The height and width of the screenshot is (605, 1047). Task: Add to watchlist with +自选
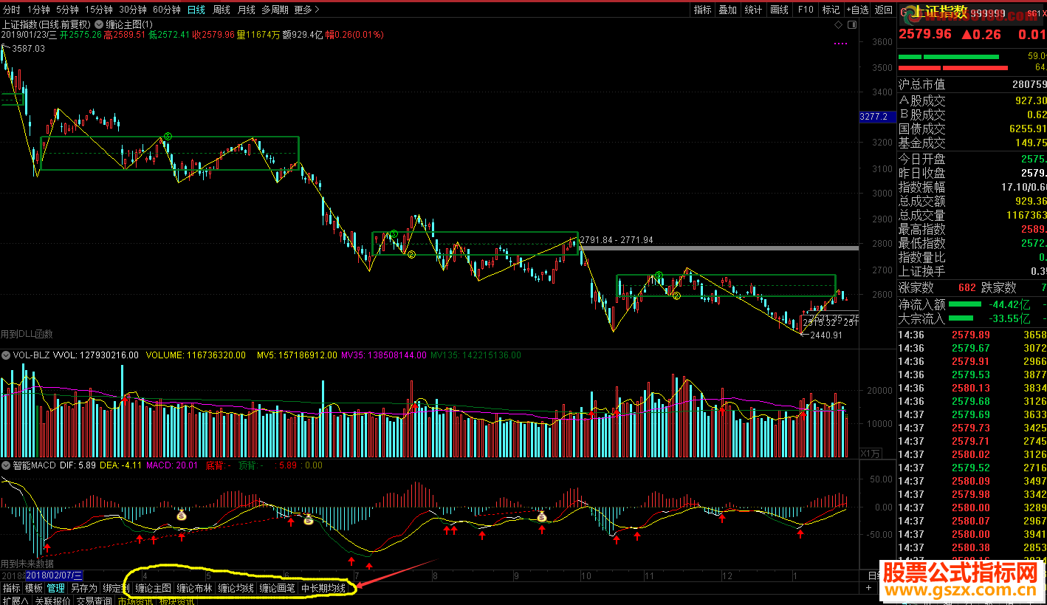pos(857,10)
